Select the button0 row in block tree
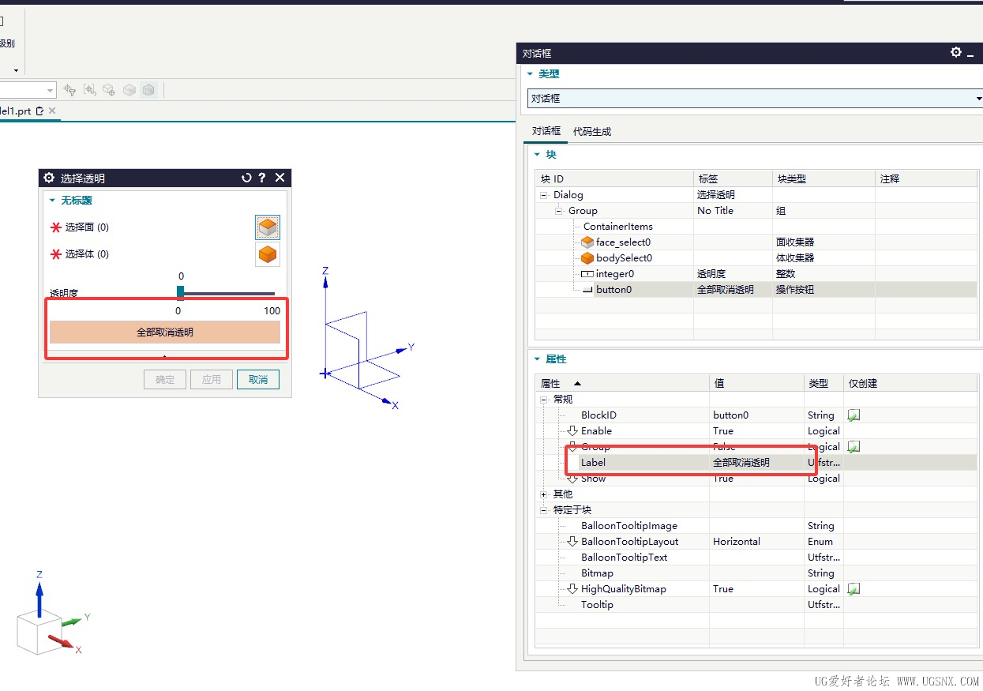 click(756, 290)
